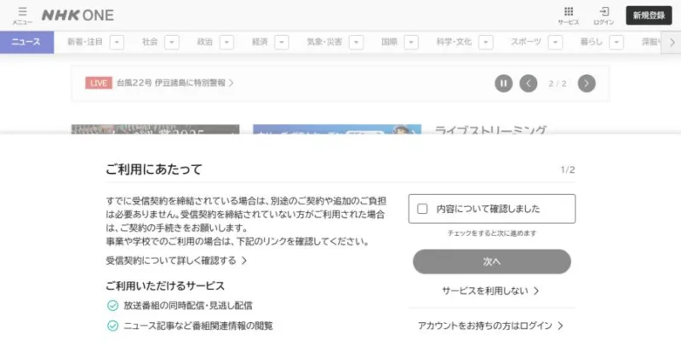Click the NHK ONE logo
The image size is (681, 351).
click(77, 15)
